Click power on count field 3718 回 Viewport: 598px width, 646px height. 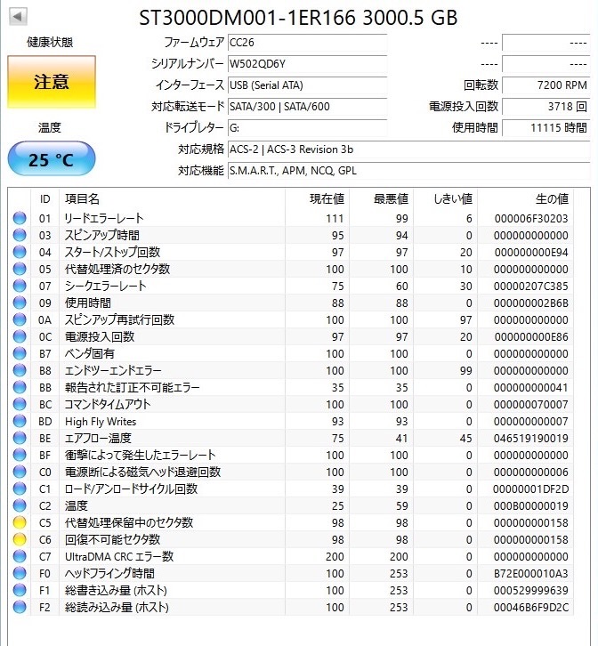point(546,107)
